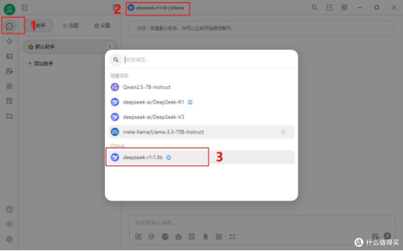This screenshot has height=251, width=403.
Task: Select the deepseek-r1:1.5b Ollama model
Action: [201, 157]
